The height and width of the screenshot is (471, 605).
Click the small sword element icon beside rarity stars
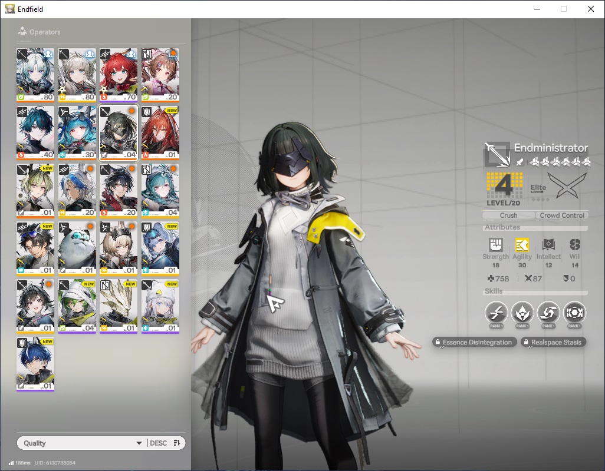[x=520, y=162]
